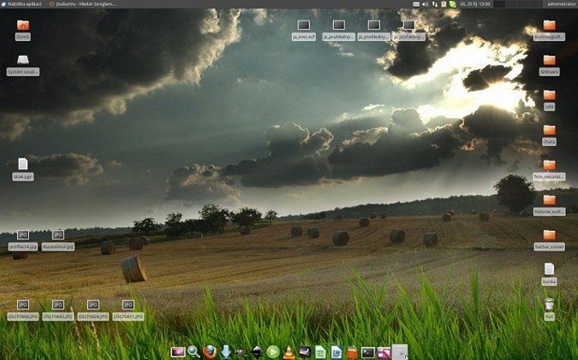Select the ja_orez.xcf file icon
This screenshot has width=578, height=360.
tap(304, 26)
